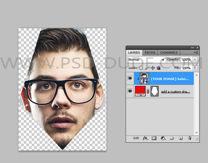
Task: Create a new layer
Action: click(x=181, y=138)
